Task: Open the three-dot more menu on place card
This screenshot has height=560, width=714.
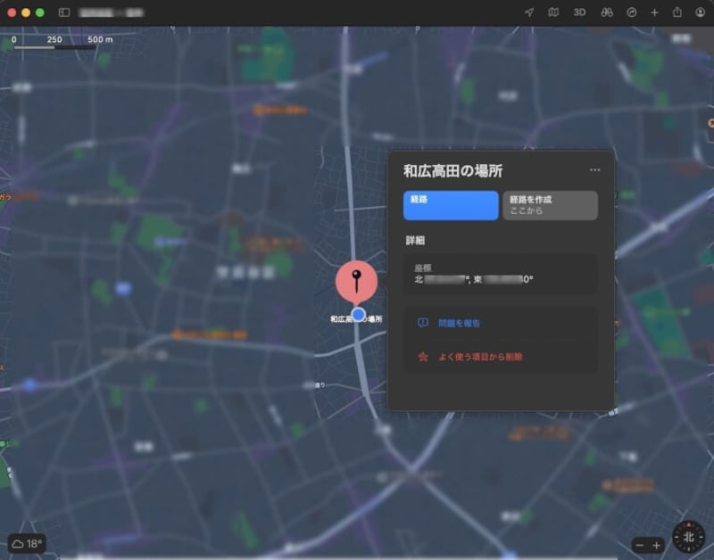Action: pos(595,170)
